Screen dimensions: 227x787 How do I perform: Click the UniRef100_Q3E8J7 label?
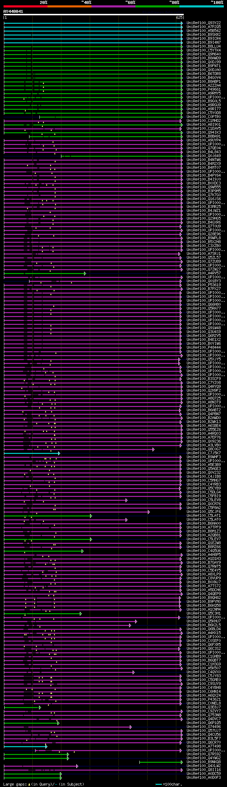pyautogui.click(x=204, y=707)
